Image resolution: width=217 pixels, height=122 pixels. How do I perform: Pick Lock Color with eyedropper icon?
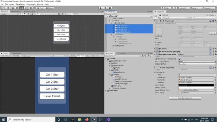[216, 85]
